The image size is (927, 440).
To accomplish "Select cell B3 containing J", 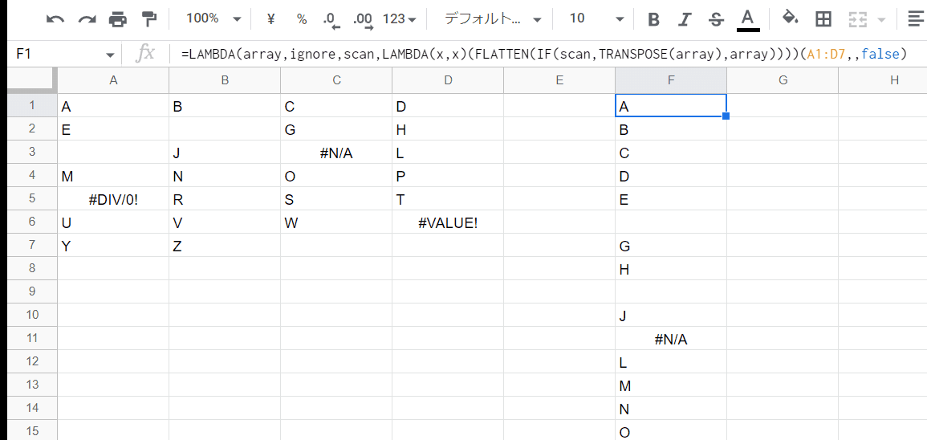I will (x=225, y=152).
